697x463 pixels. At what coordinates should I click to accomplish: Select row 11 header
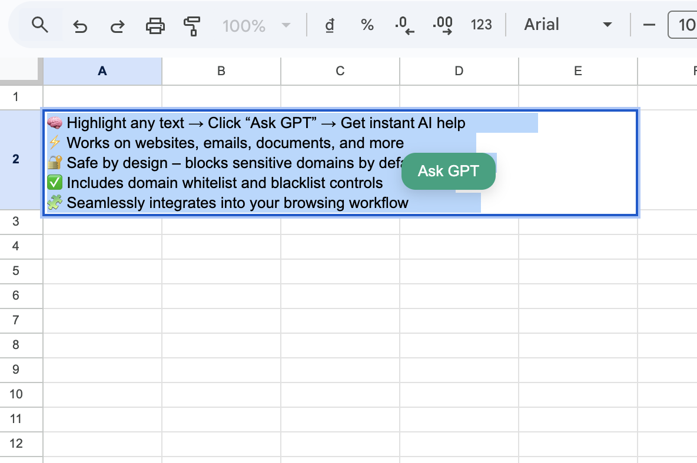point(21,419)
